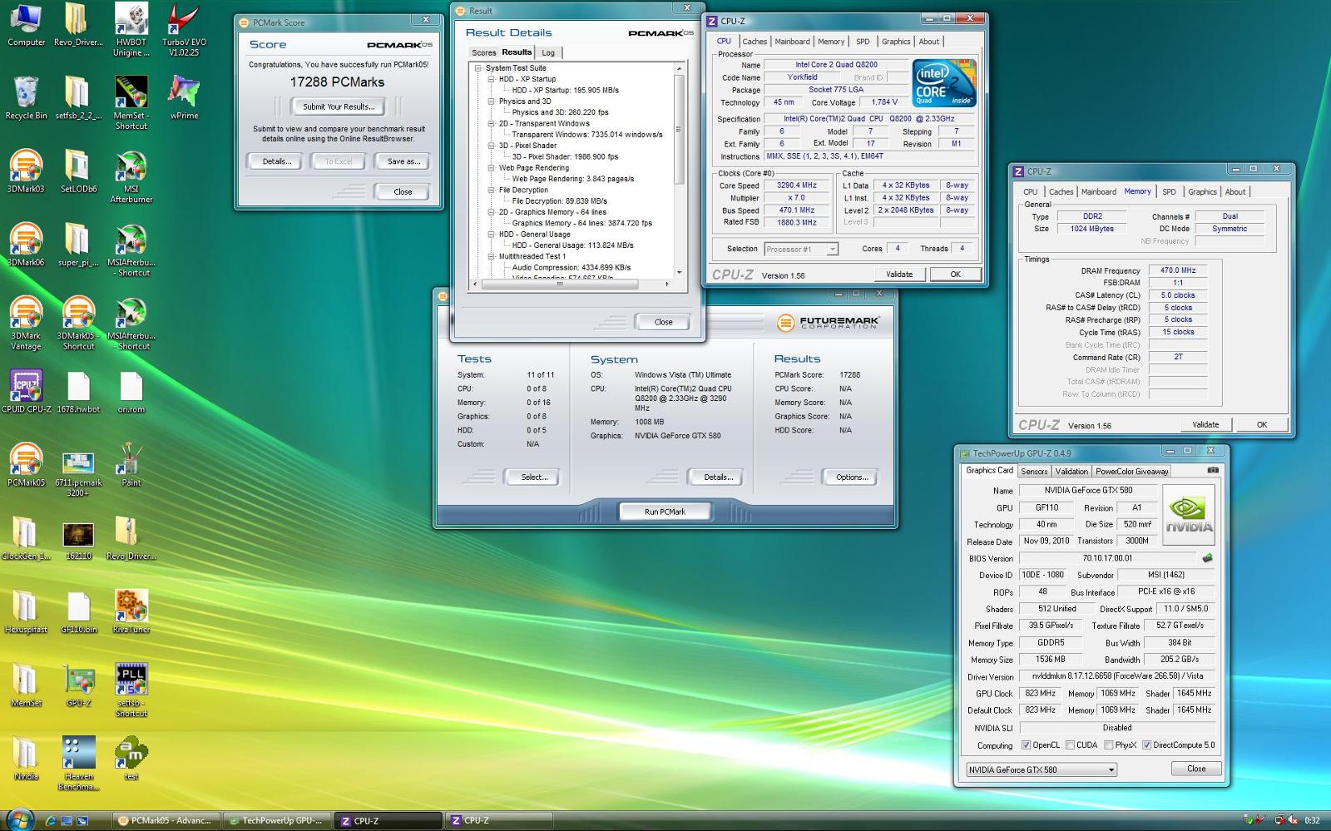This screenshot has width=1331, height=831.
Task: Open the PowerColor Giveaway tab
Action: pyautogui.click(x=1132, y=471)
